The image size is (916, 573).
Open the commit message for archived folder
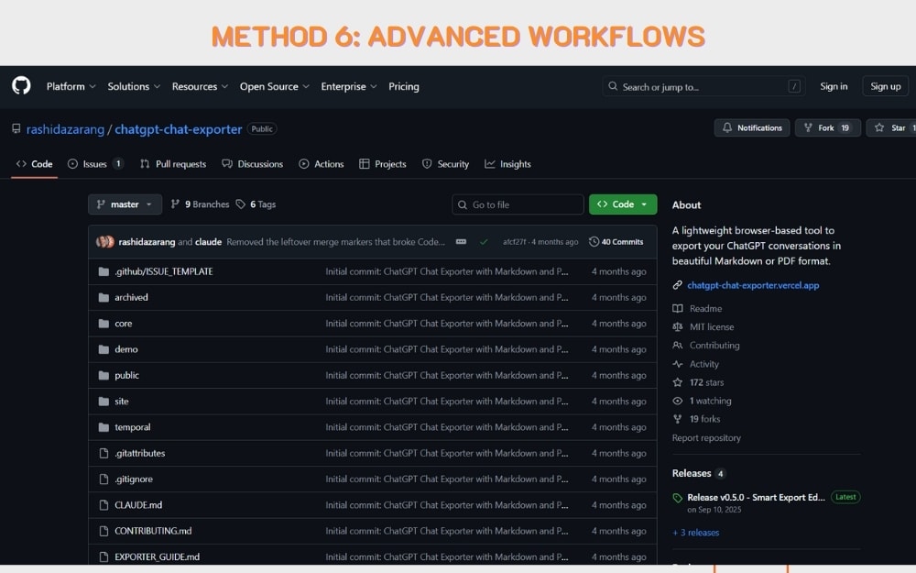[x=447, y=297]
